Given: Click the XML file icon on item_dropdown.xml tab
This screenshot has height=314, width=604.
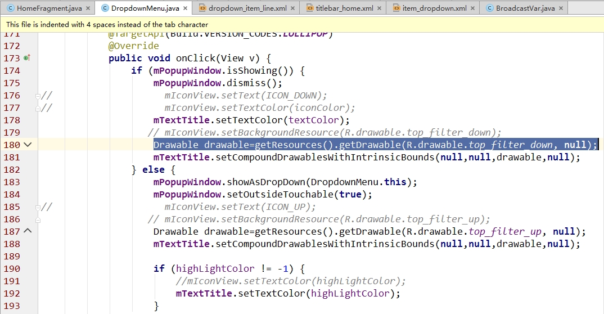Looking at the screenshot, I should (396, 8).
